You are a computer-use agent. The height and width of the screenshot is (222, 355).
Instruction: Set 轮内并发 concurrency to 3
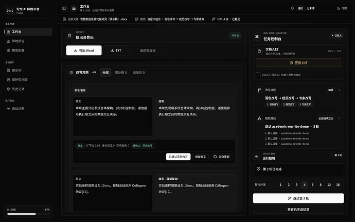pos(296,185)
